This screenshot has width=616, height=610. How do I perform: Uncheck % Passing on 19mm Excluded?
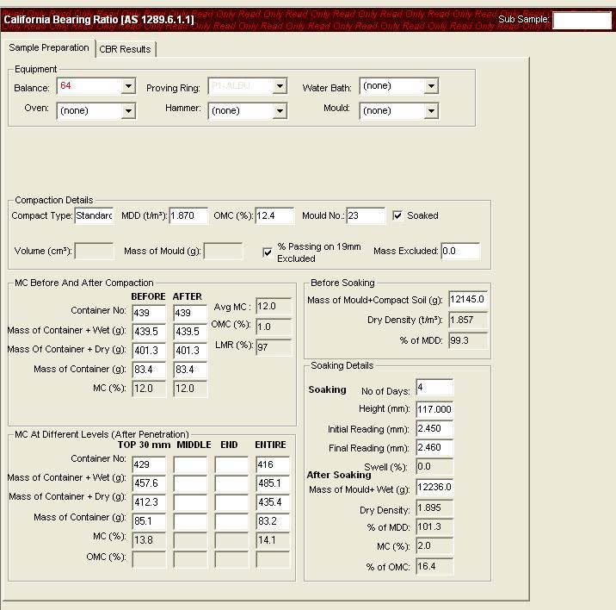point(268,252)
